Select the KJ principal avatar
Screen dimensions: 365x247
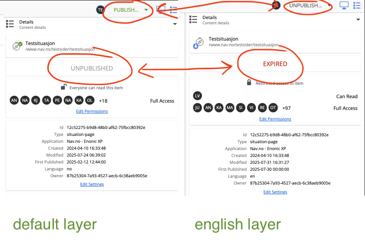coord(36,100)
